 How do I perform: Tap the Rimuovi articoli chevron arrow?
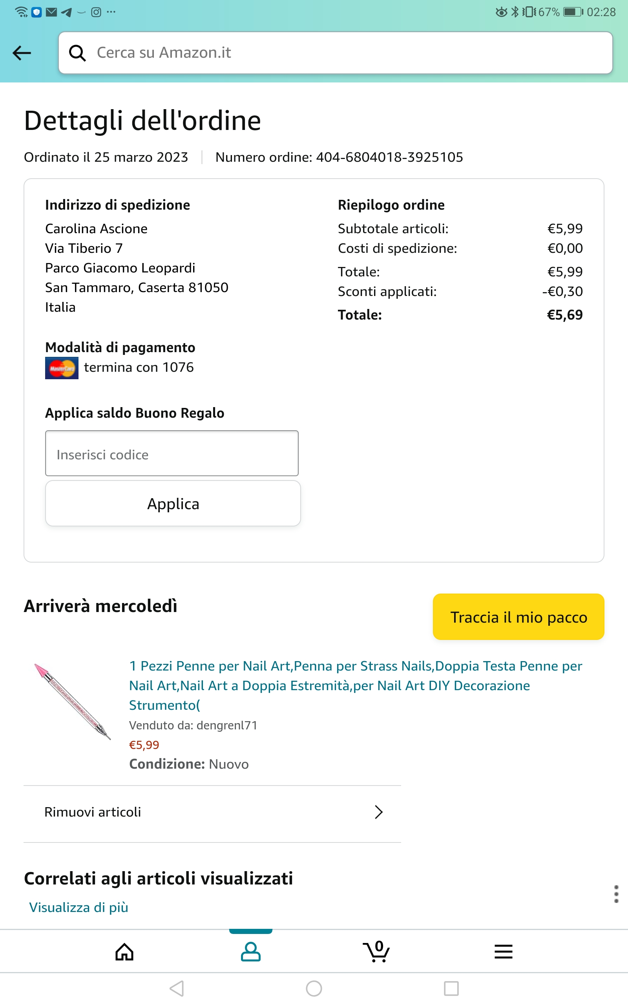[x=378, y=812]
